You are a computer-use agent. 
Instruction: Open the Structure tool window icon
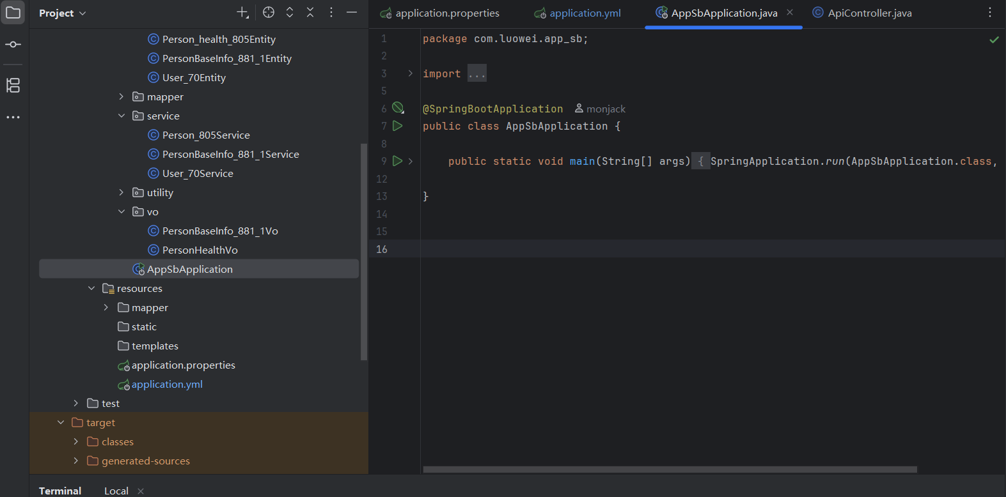13,85
